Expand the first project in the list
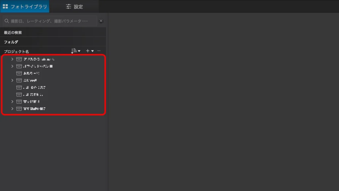This screenshot has width=339, height=191. pyautogui.click(x=12, y=59)
